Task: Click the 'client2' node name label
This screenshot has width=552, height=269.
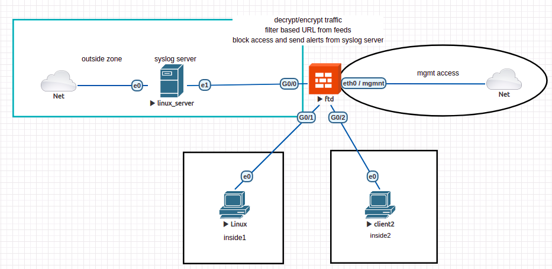Action: (x=383, y=224)
